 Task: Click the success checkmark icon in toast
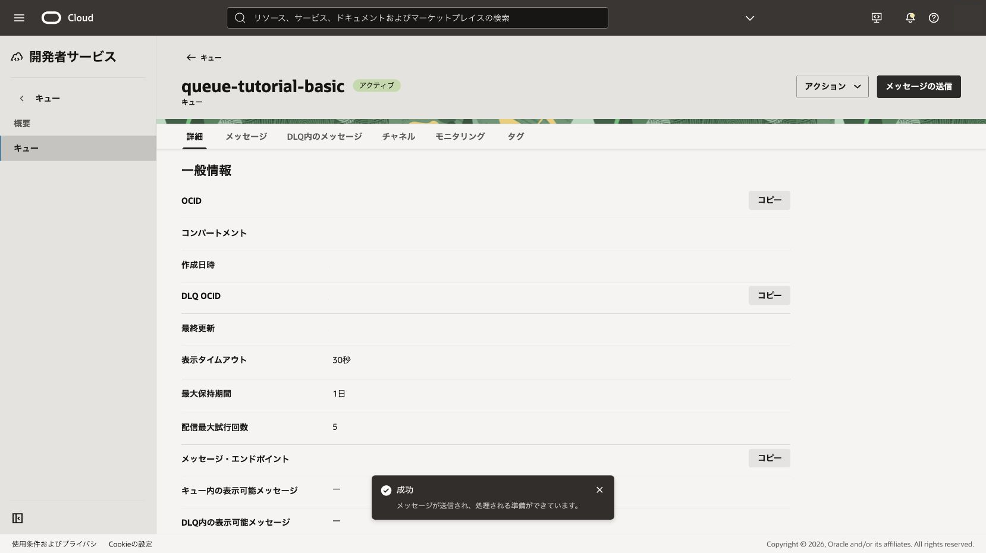[x=386, y=491]
